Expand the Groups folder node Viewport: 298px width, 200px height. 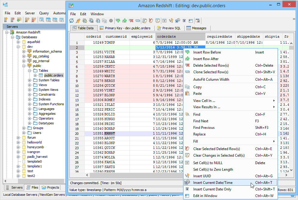pyautogui.click(x=24, y=128)
